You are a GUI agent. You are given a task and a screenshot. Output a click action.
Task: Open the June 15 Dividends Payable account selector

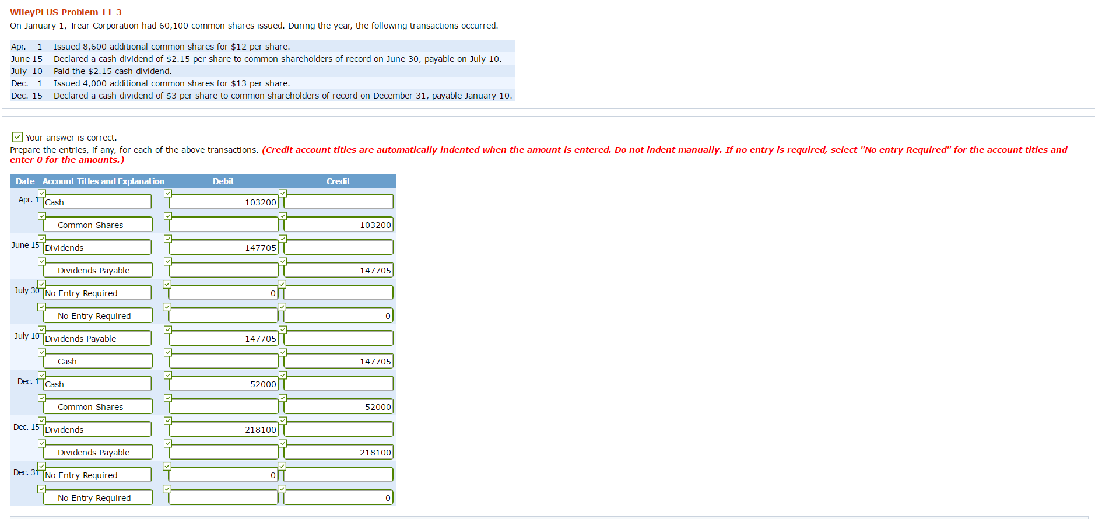pyautogui.click(x=97, y=271)
